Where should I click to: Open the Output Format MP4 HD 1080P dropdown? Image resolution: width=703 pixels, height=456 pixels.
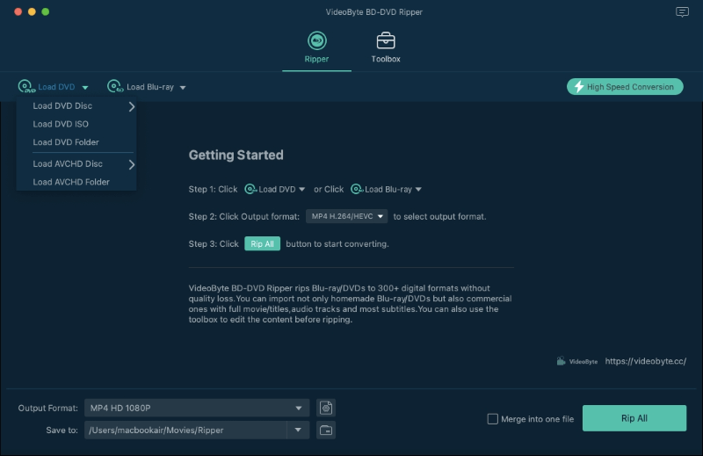197,408
